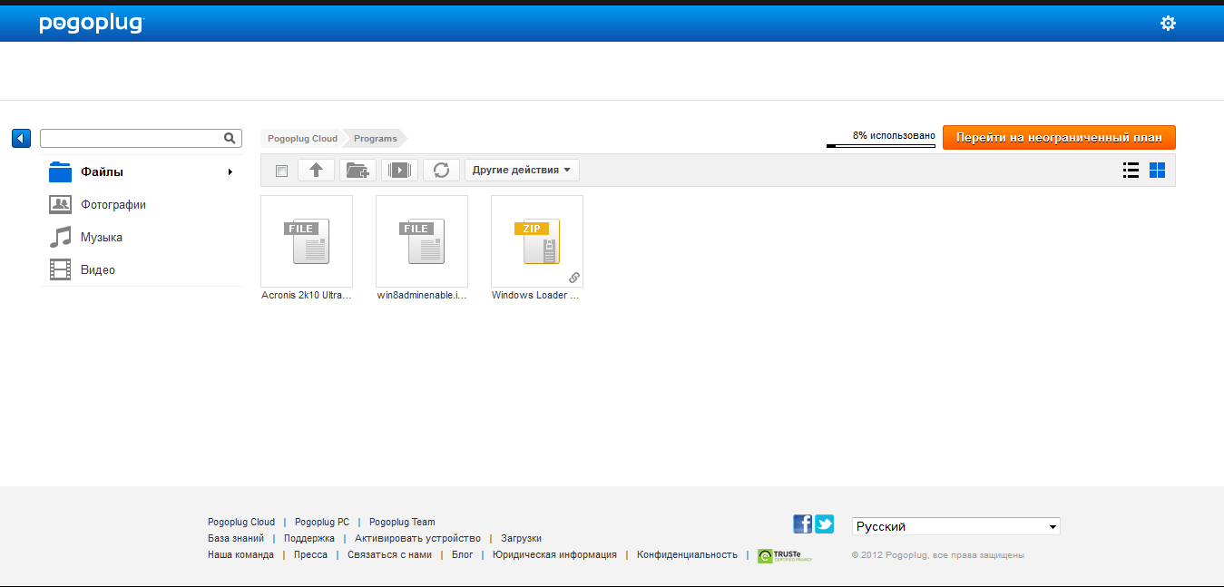
Task: Select Музыка in the sidebar
Action: click(x=102, y=237)
